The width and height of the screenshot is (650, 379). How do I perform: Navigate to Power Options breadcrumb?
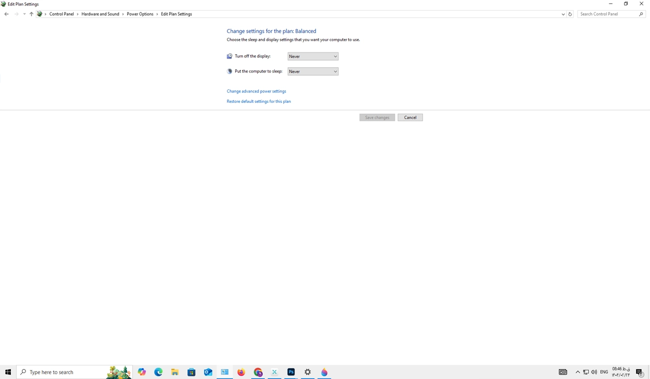coord(140,14)
